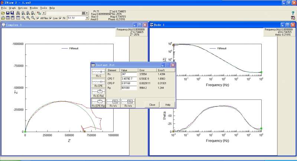Screen dimensions: 297x161
Task: Open the equivalent circuit toolbar icon
Action: pos(18,18)
